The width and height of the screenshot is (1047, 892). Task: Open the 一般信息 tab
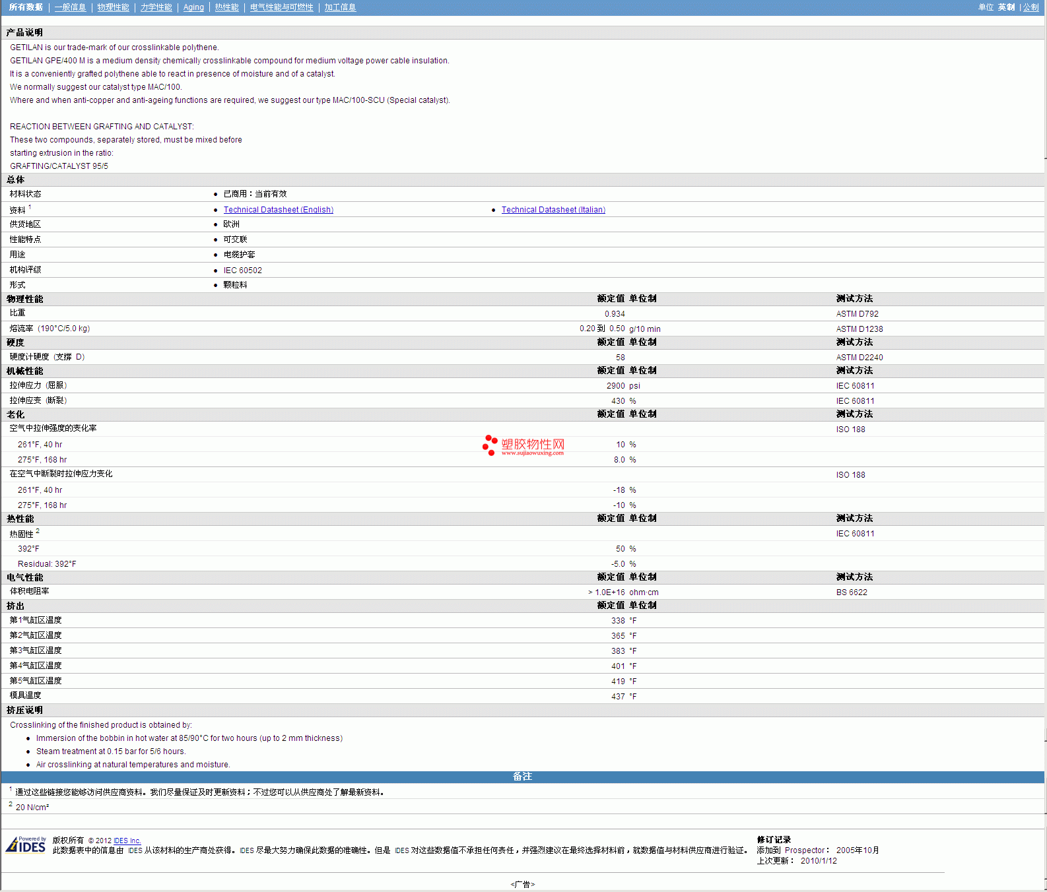pos(70,7)
